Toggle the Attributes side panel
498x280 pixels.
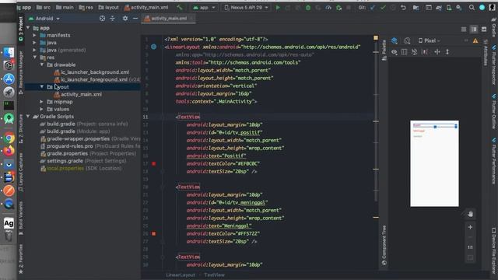[486, 53]
